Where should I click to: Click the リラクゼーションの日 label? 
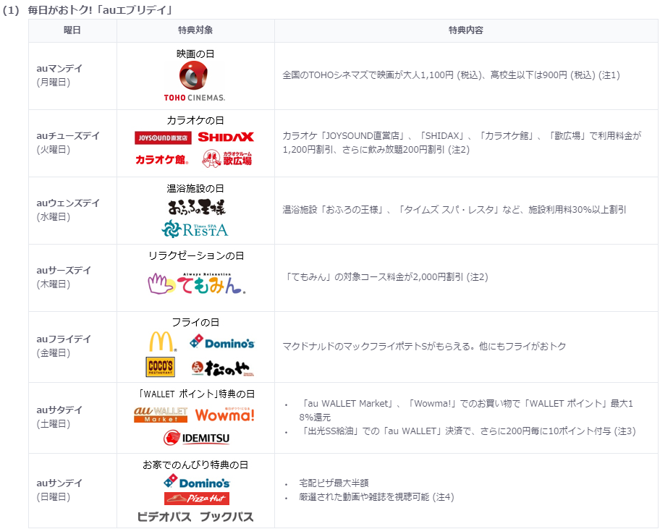point(196,256)
